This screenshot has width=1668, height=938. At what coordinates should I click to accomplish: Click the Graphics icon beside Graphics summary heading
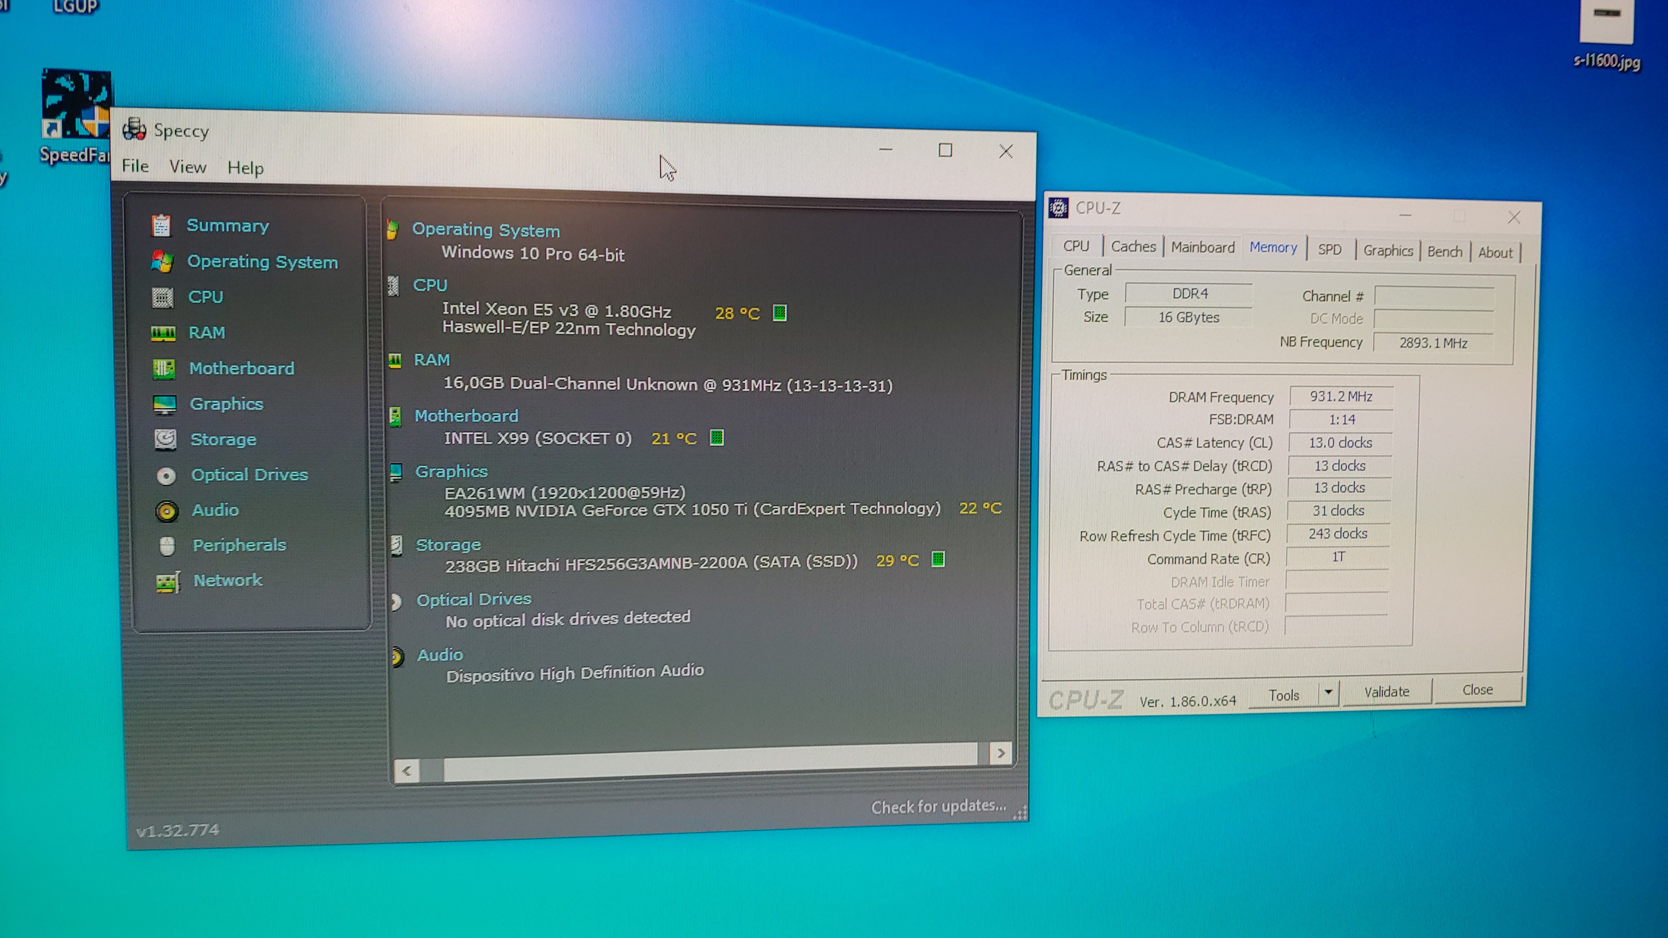click(x=396, y=472)
